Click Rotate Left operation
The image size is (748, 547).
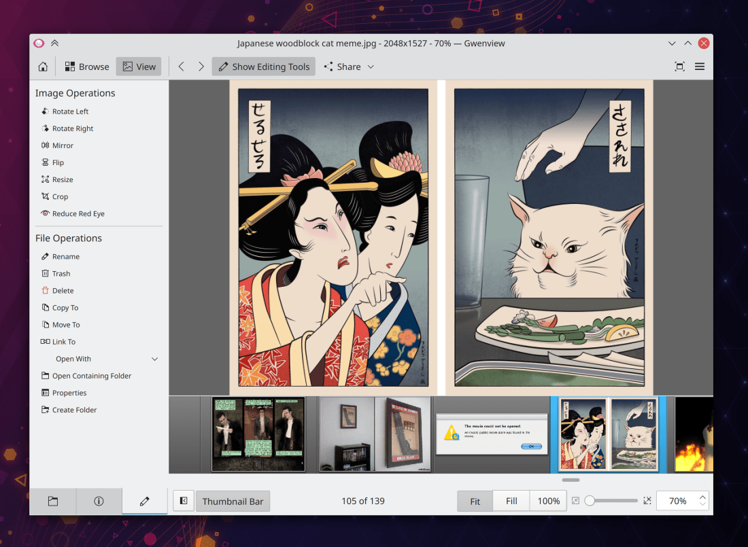coord(70,111)
